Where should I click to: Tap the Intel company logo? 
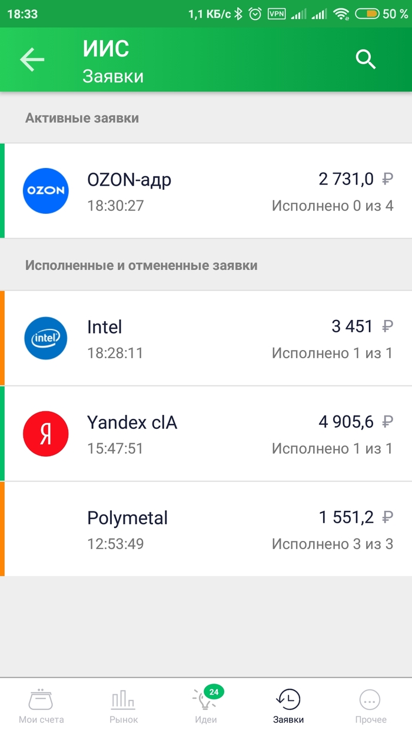(x=46, y=338)
